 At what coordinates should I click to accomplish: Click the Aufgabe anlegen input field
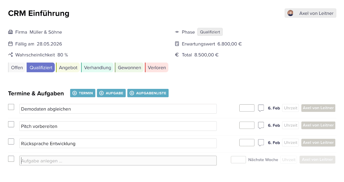coord(118,160)
